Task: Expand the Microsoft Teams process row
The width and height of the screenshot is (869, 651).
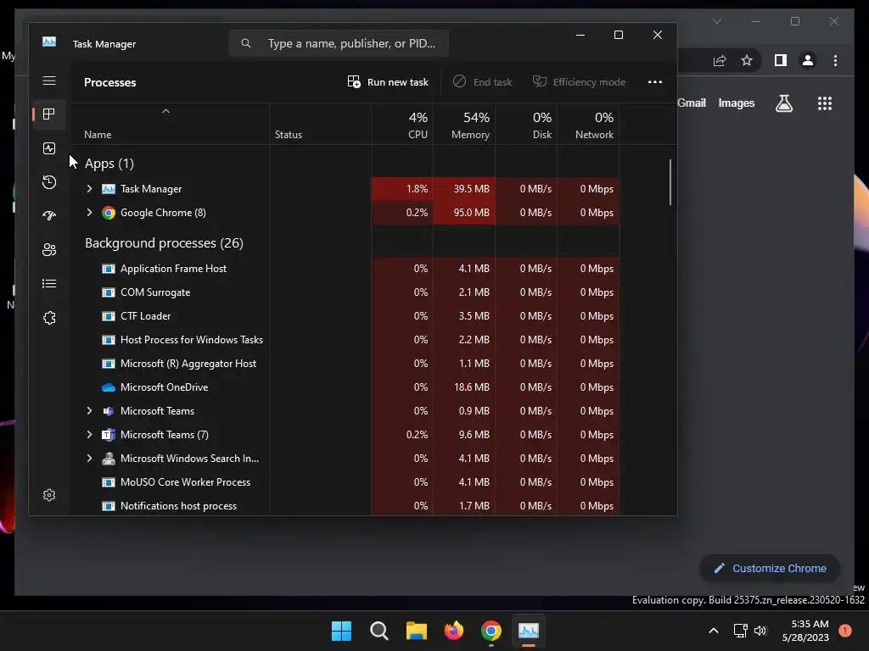Action: (x=89, y=411)
